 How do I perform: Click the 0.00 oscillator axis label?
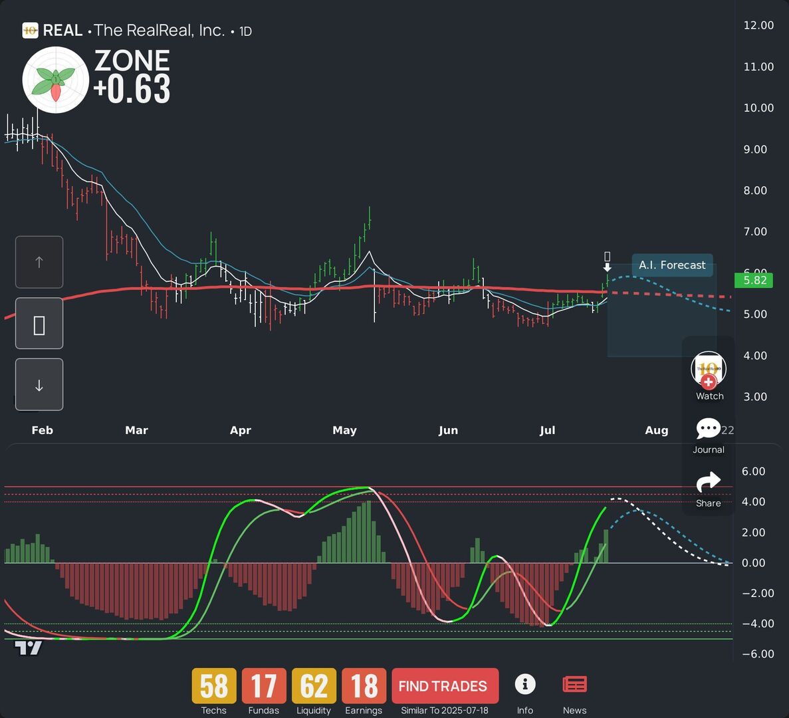coord(754,562)
